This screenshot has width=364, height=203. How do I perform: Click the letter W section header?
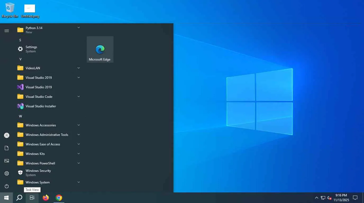pos(20,116)
